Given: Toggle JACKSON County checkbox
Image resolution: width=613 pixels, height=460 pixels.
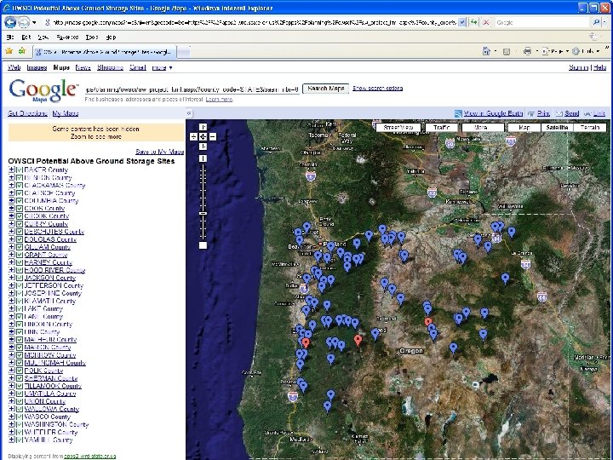Looking at the screenshot, I should (19, 278).
